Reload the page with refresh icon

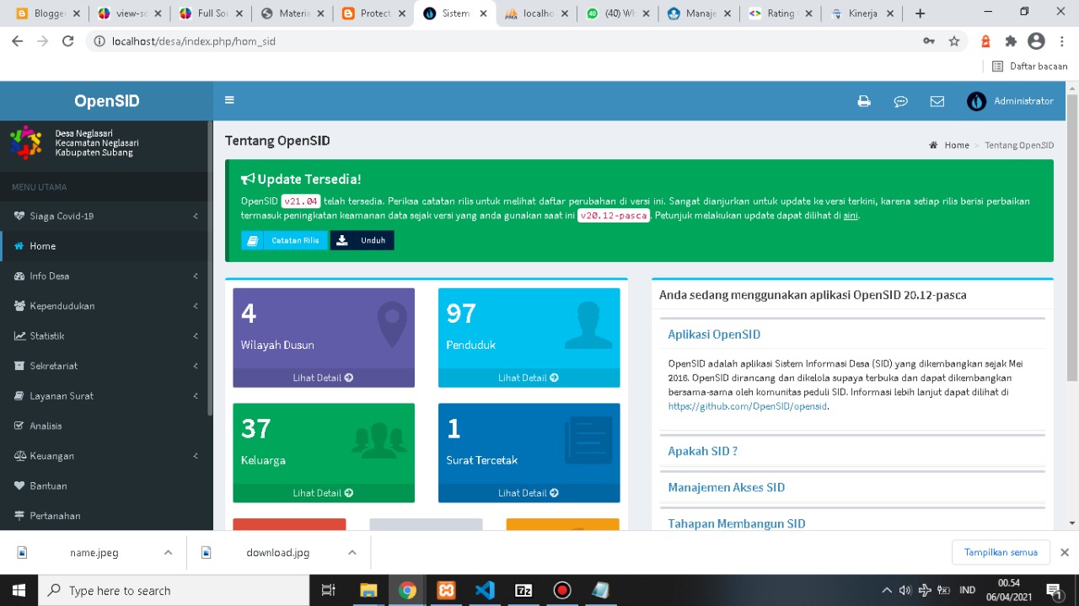(68, 41)
